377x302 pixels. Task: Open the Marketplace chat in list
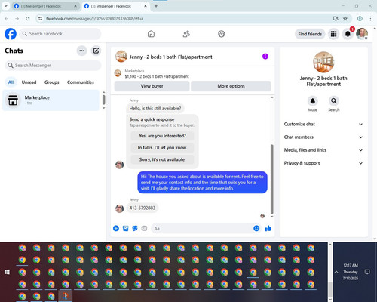(51, 100)
